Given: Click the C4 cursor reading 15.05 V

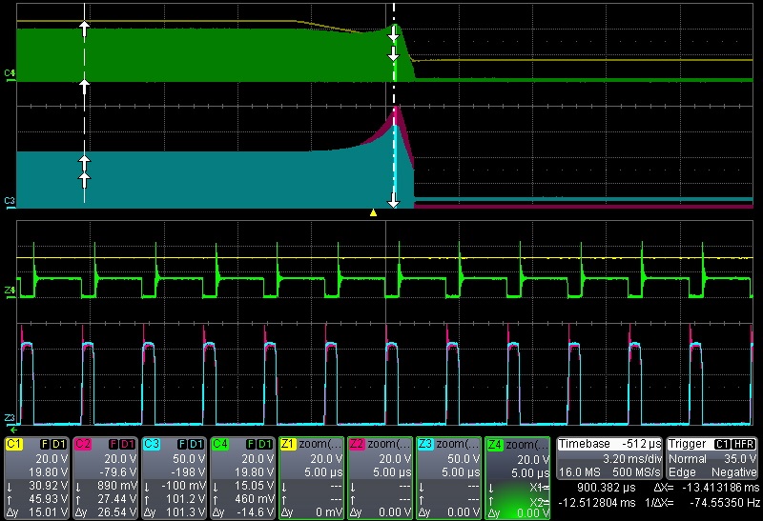Looking at the screenshot, I should click(x=255, y=486).
